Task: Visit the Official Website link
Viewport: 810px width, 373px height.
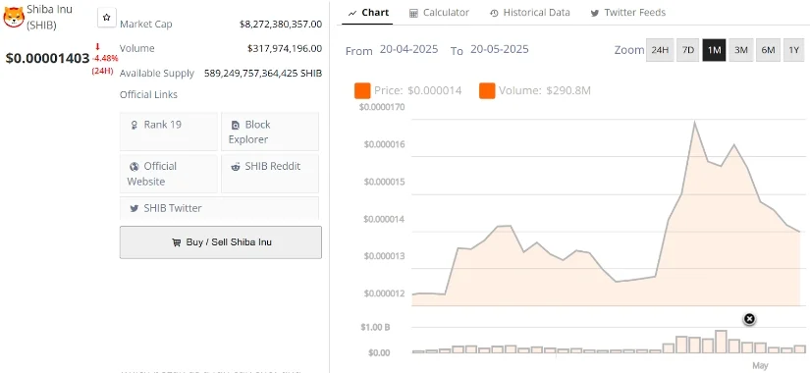Action: pos(169,174)
